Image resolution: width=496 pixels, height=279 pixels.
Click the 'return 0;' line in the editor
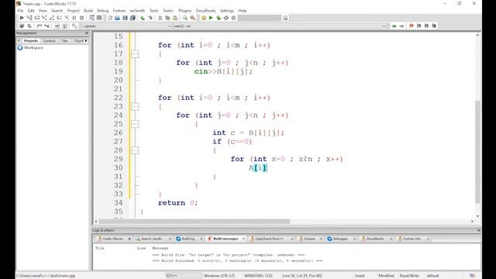point(177,203)
